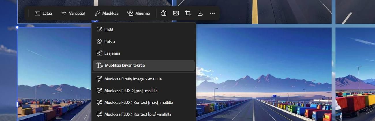Click the Firefly Image 5 chat-sparkle icon
The width and height of the screenshot is (375, 121).
coord(100,79)
